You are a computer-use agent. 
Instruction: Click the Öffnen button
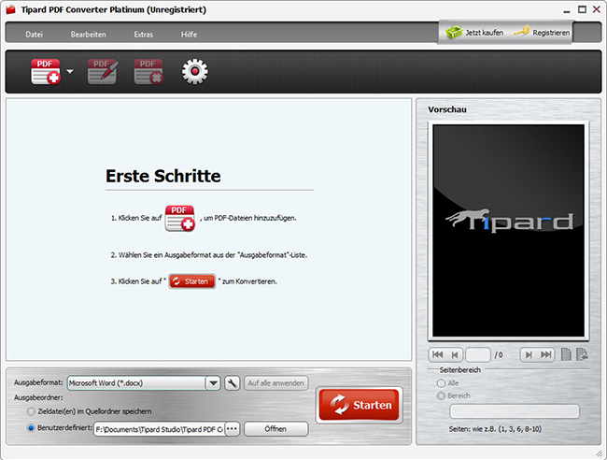276,429
